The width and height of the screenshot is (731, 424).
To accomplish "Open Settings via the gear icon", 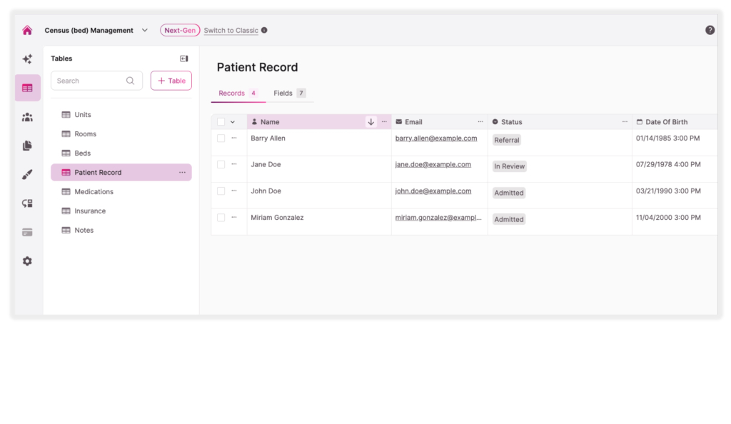I will point(27,261).
